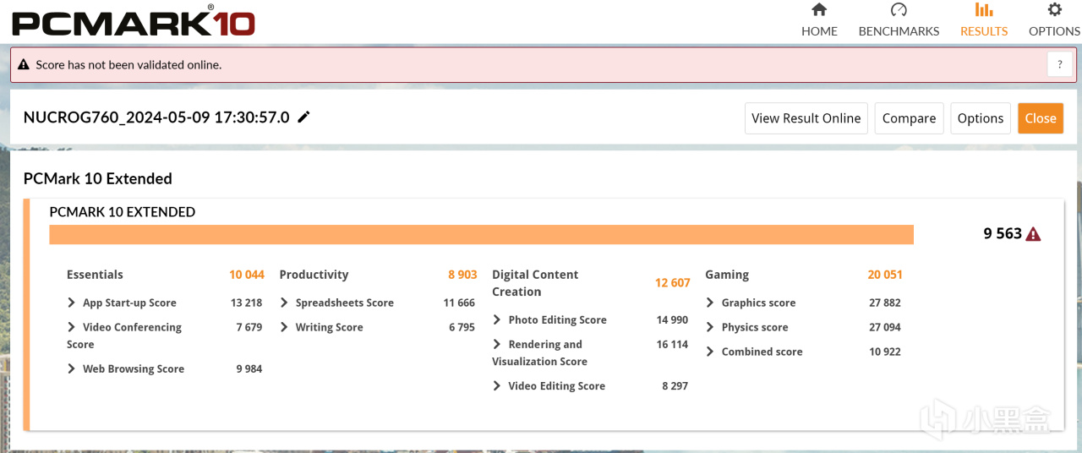The image size is (1082, 453).
Task: Click the value 9 984
Action: click(x=249, y=368)
